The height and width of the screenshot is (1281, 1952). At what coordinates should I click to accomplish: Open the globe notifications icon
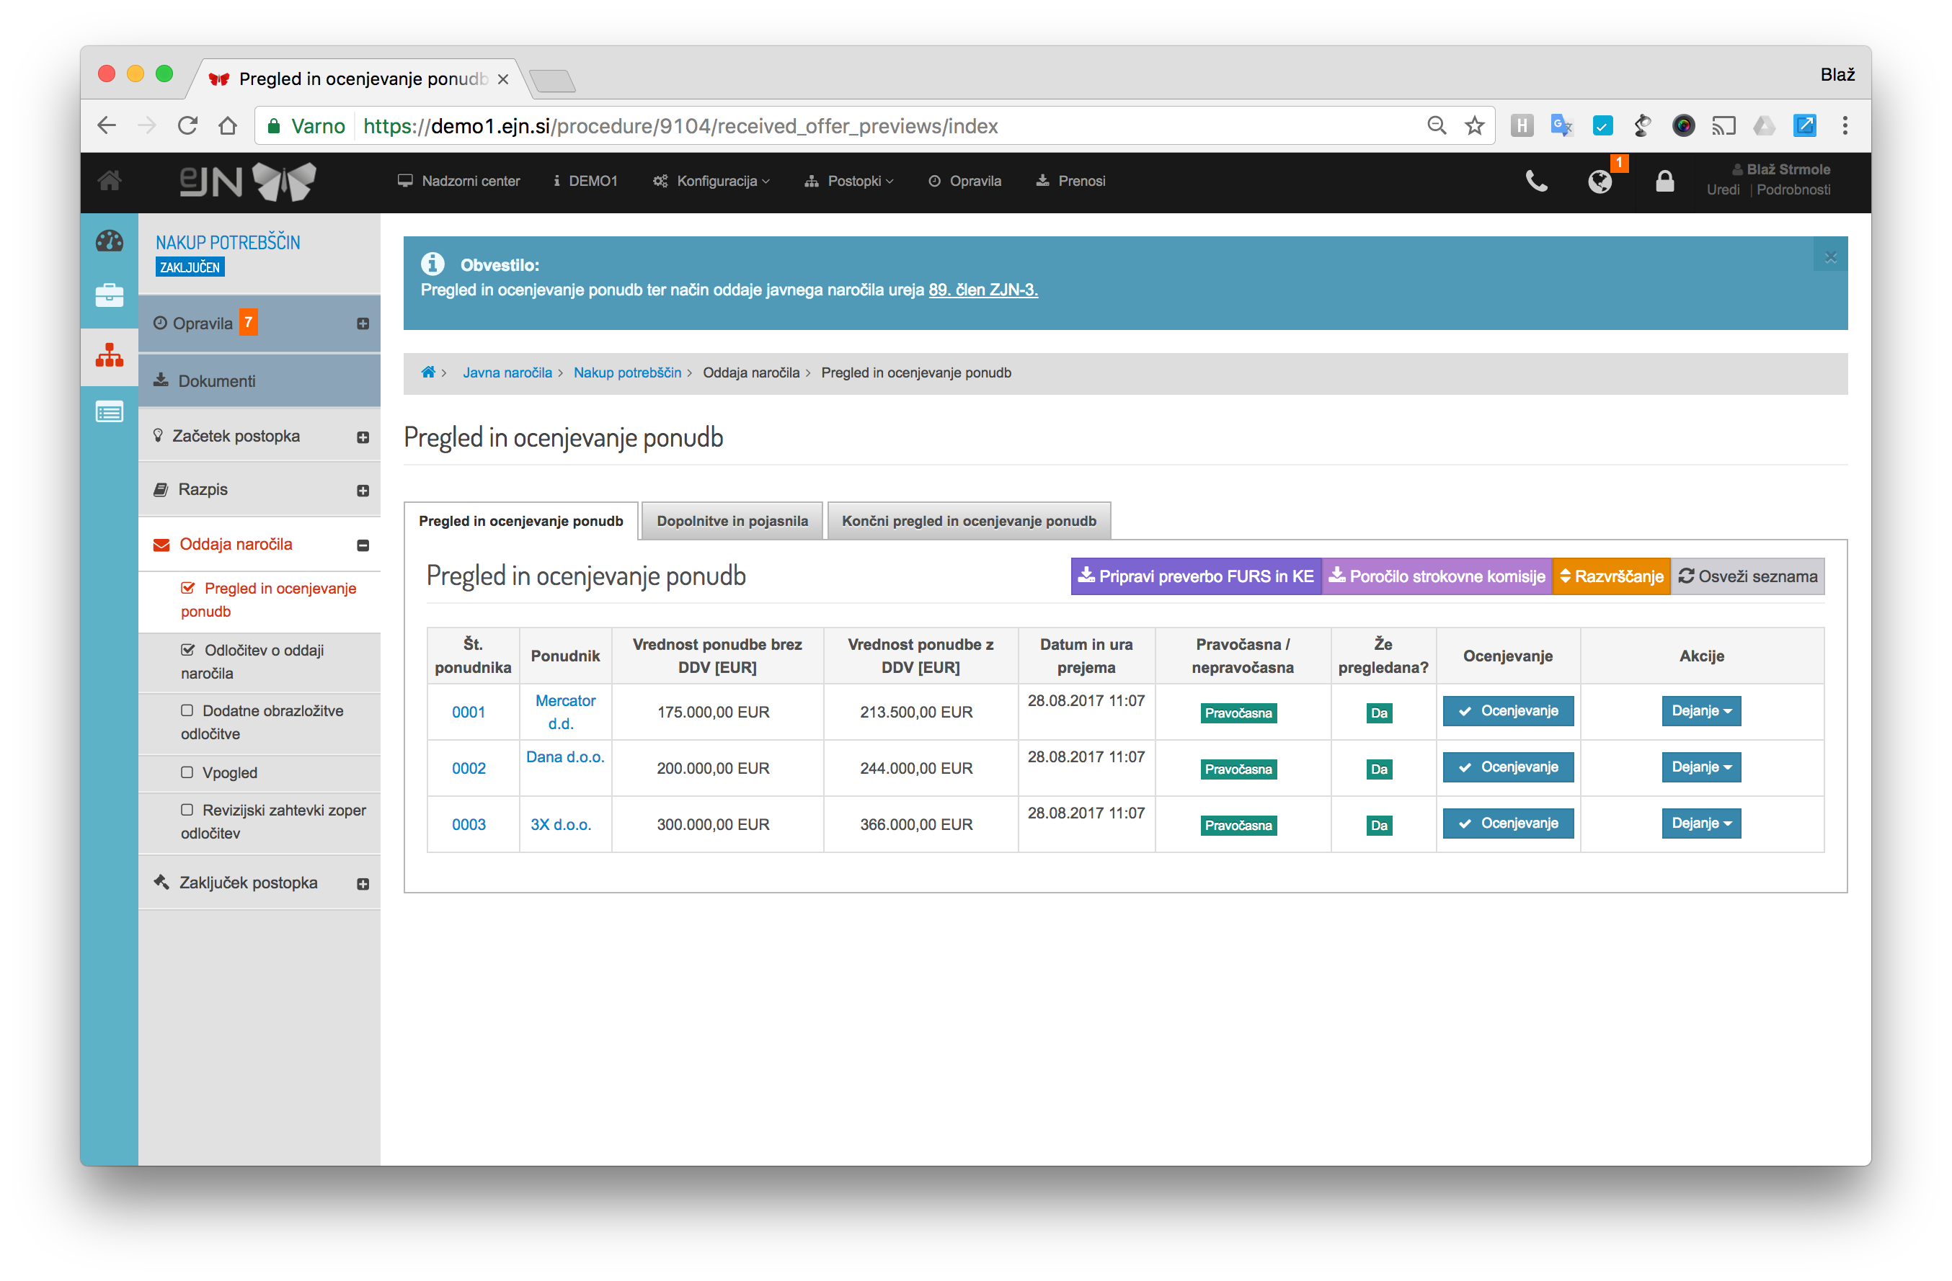pyautogui.click(x=1600, y=181)
